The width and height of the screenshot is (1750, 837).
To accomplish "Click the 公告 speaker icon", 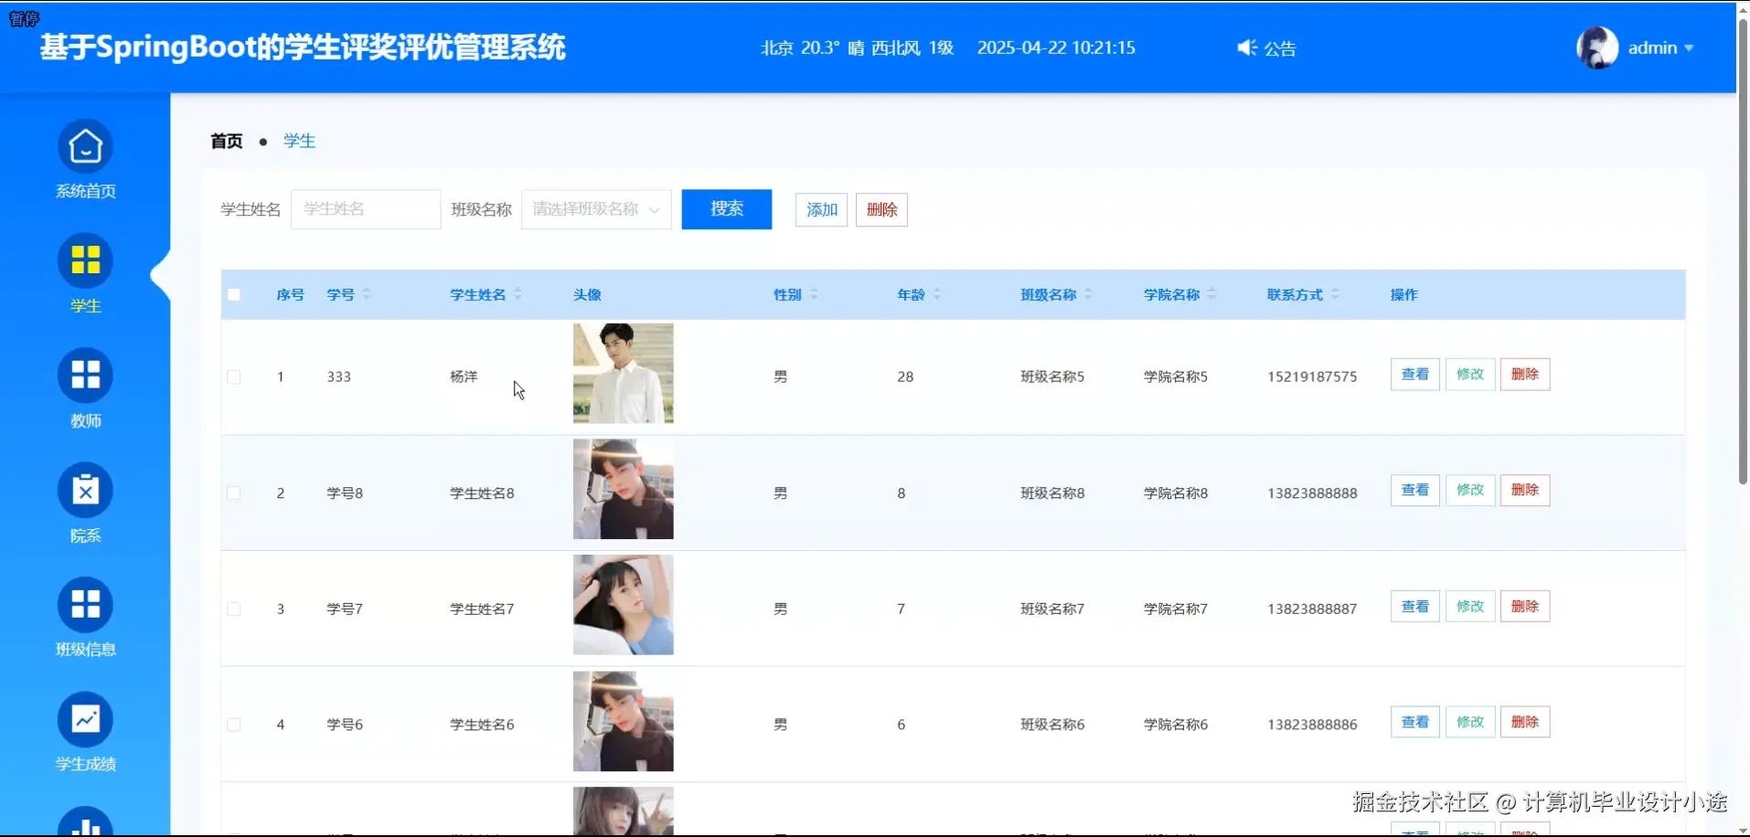I will (1247, 48).
